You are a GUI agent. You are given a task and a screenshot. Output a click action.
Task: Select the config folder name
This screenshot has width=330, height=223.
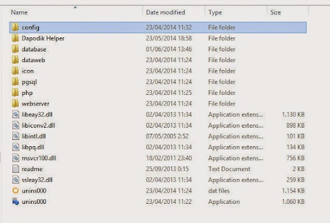click(30, 28)
